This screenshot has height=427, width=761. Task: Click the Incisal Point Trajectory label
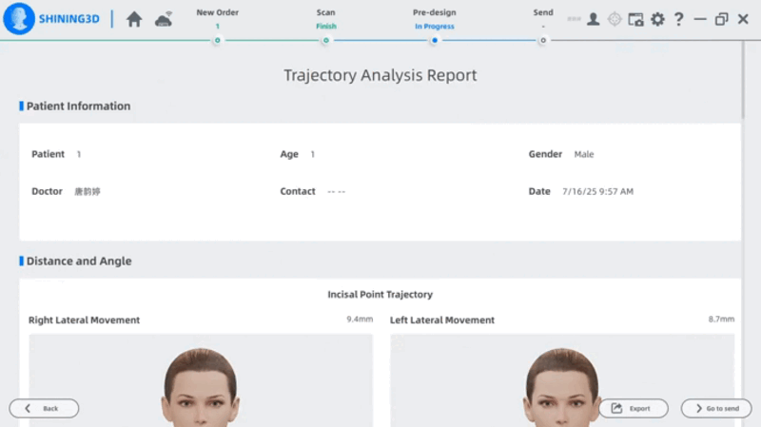pos(380,295)
